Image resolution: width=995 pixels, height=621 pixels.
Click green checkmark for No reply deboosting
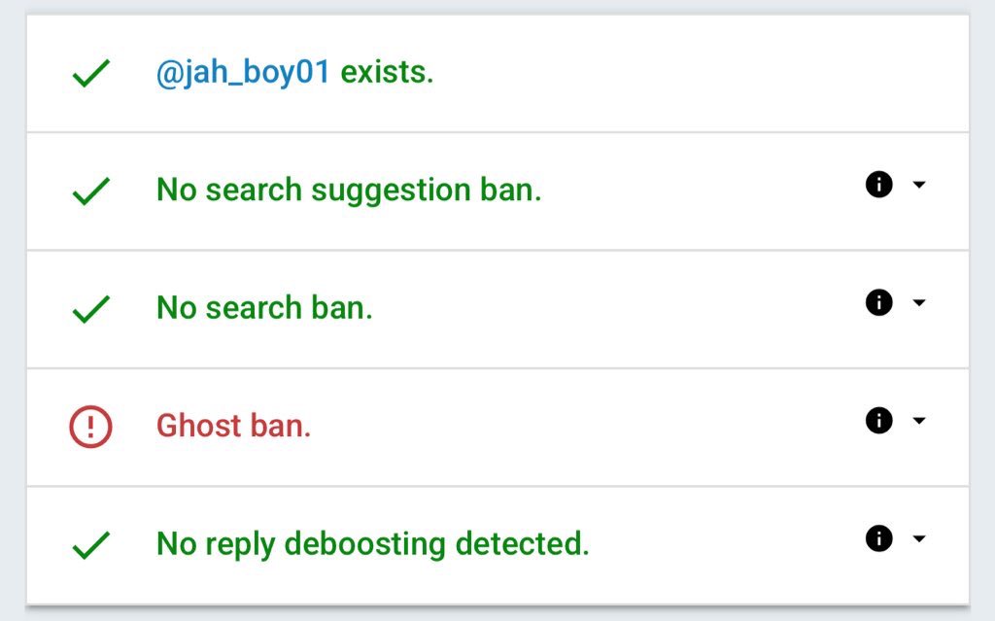click(x=91, y=545)
